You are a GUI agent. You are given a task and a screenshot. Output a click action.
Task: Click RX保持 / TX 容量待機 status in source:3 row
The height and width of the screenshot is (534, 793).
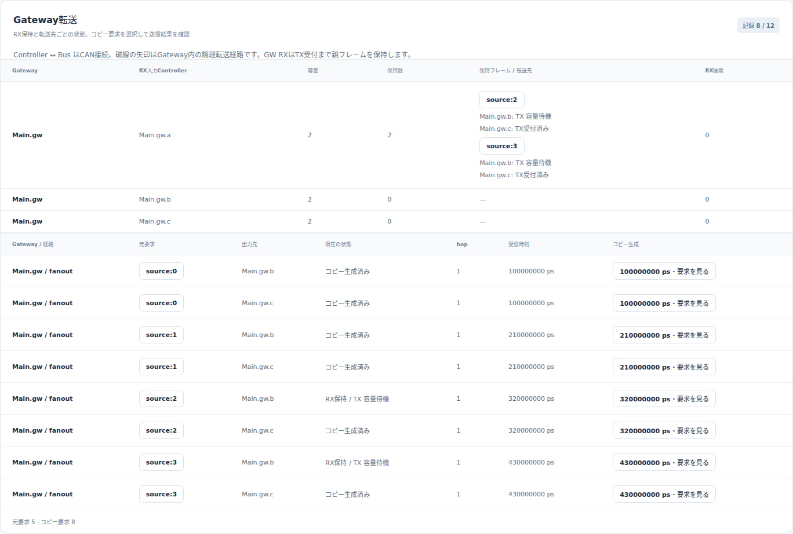click(x=357, y=462)
